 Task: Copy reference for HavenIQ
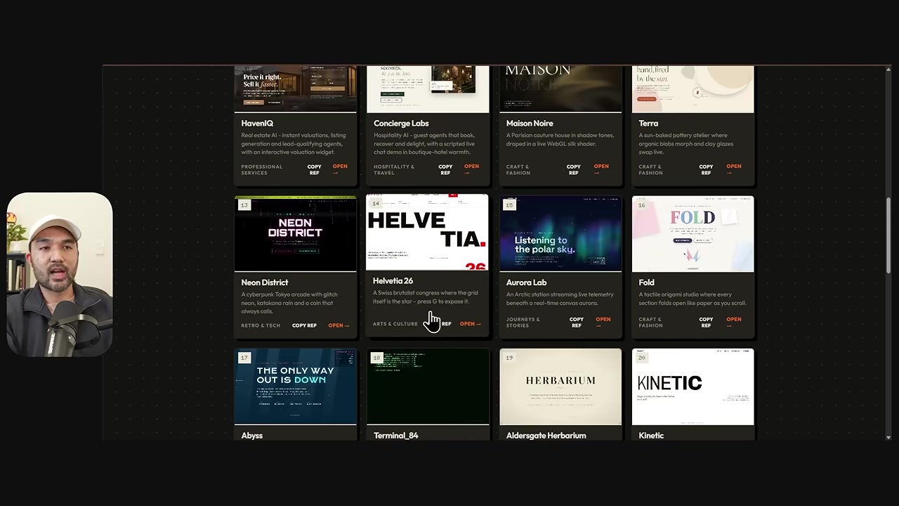(314, 169)
